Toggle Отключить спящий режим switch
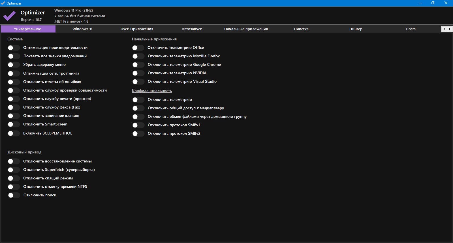Viewport: 453px width, 243px height. (14, 178)
